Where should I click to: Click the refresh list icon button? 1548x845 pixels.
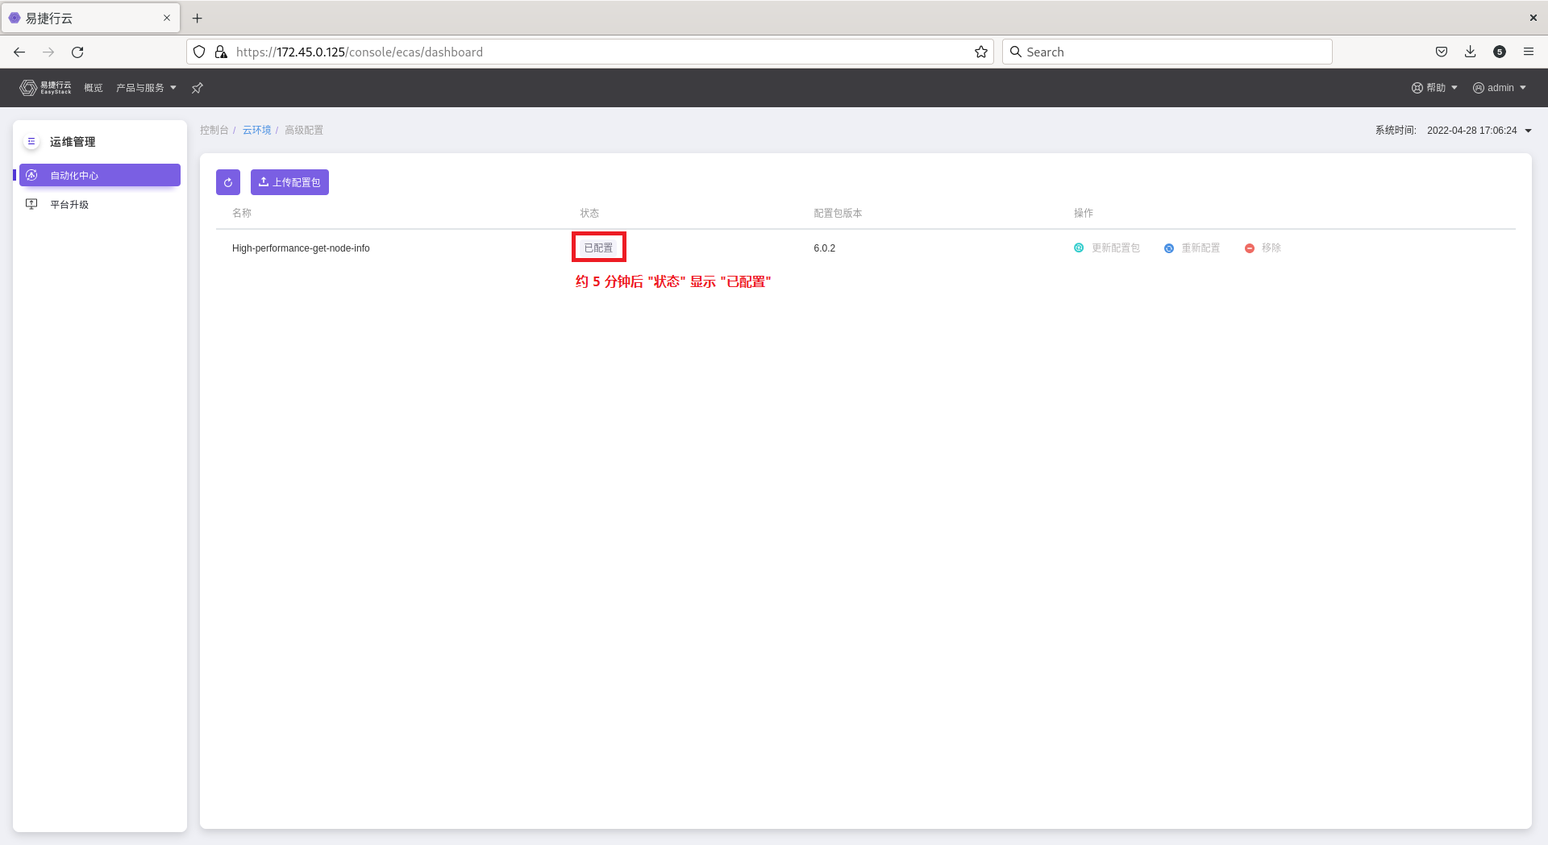tap(228, 182)
